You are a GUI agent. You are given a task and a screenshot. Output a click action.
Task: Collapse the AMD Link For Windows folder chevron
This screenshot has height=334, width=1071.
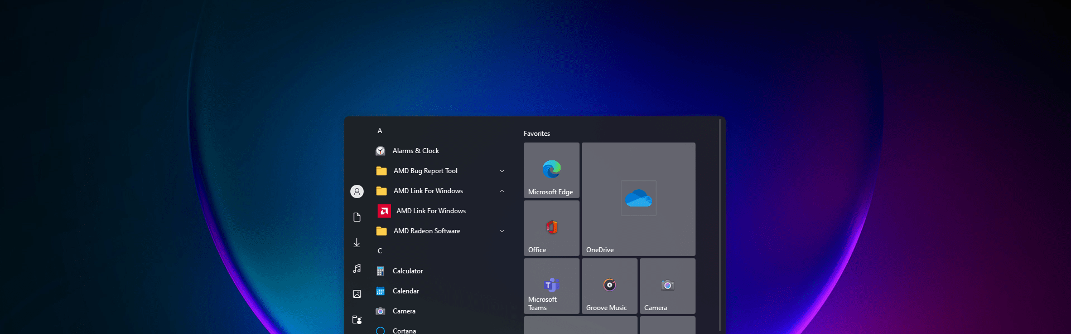coord(502,191)
